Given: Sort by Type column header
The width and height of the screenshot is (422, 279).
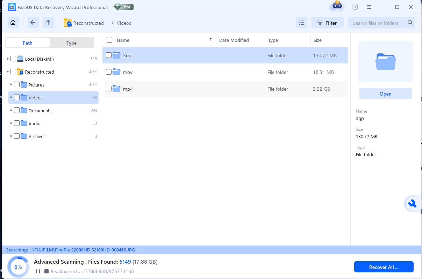Looking at the screenshot, I should (273, 40).
